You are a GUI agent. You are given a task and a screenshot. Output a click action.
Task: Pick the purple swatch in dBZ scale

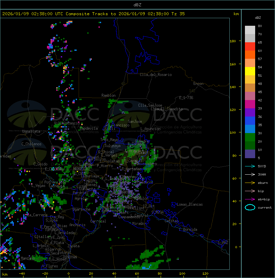(x=250, y=112)
